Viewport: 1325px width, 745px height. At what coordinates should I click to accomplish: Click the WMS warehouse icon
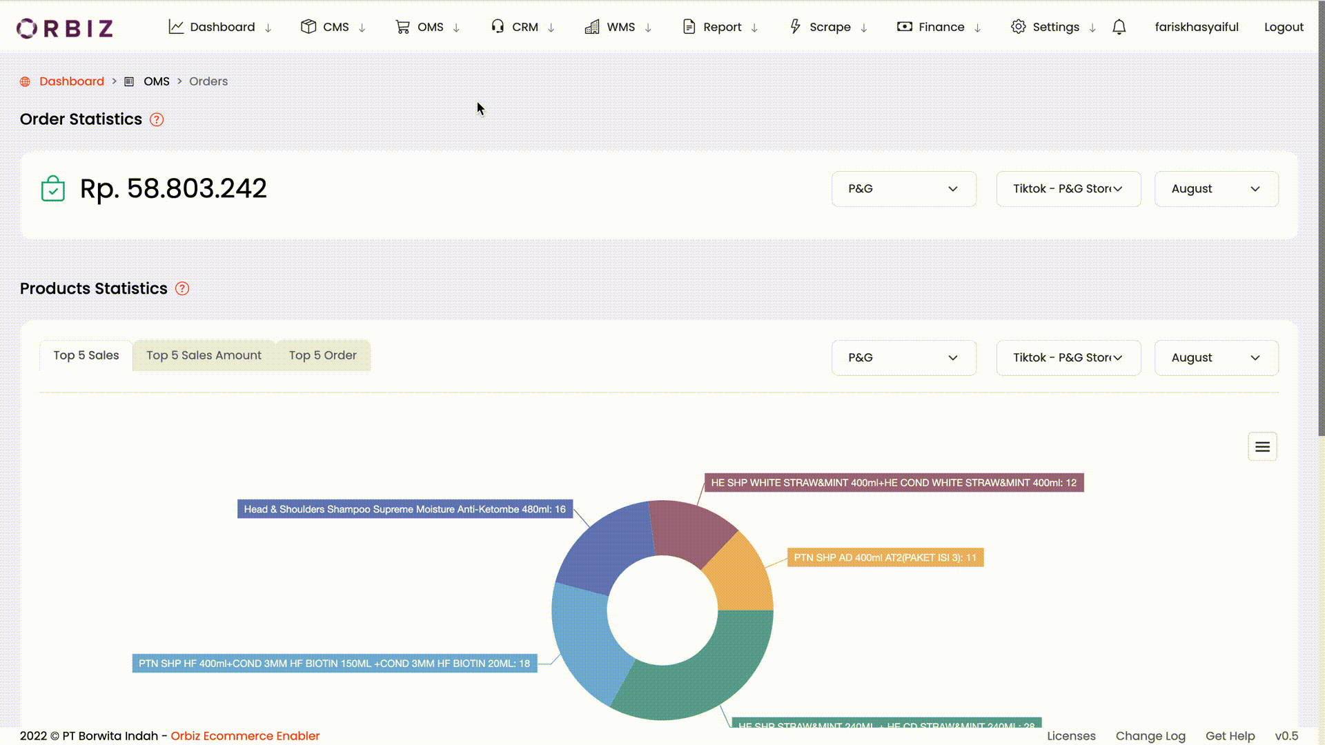pyautogui.click(x=592, y=27)
